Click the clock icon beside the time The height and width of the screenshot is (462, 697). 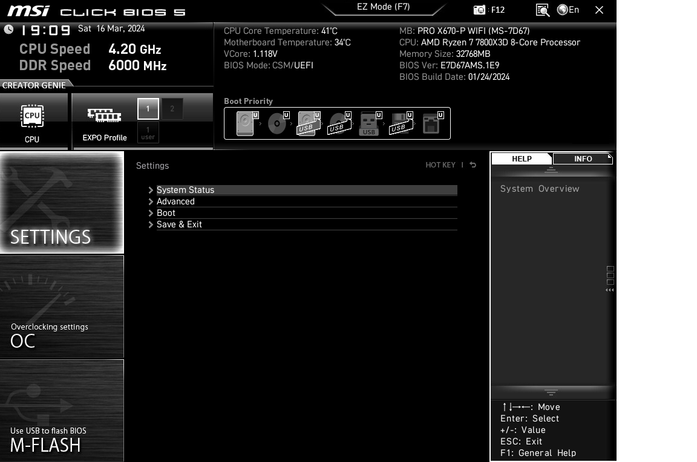8,29
